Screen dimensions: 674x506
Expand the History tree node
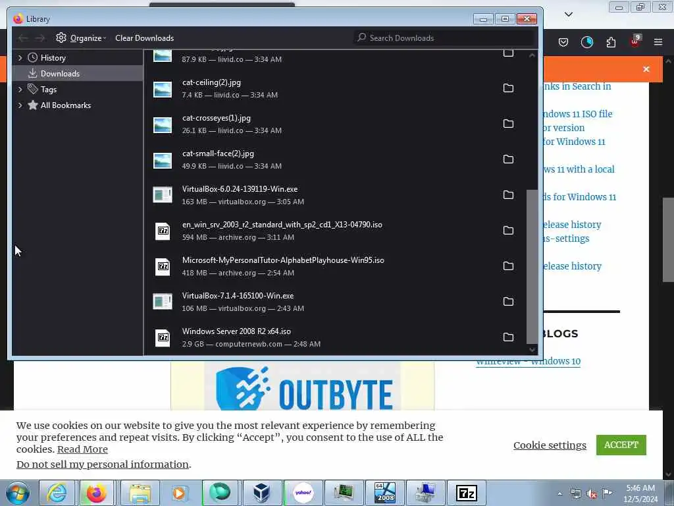point(20,58)
